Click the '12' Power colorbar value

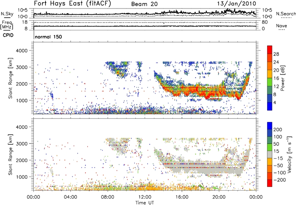[x=276, y=86]
